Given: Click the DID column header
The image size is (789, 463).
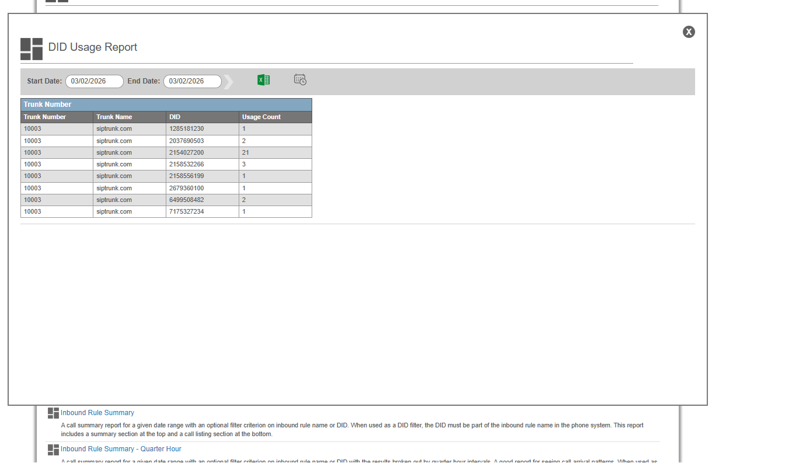Looking at the screenshot, I should pos(175,117).
